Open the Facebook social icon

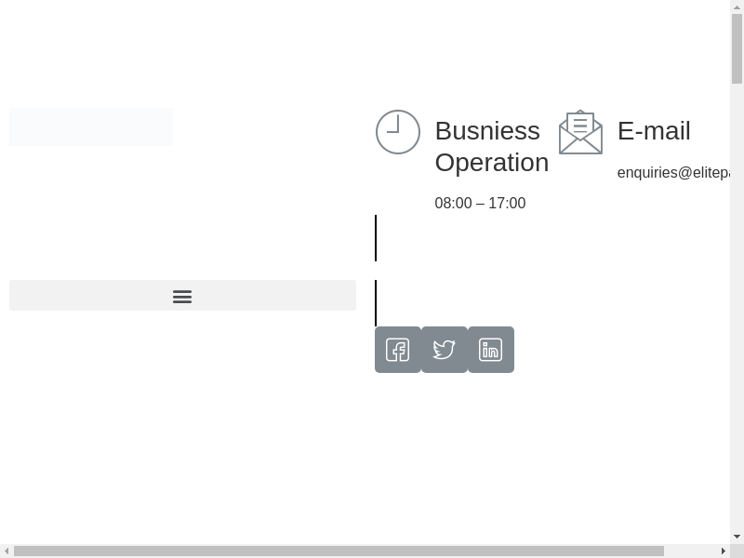tap(397, 350)
